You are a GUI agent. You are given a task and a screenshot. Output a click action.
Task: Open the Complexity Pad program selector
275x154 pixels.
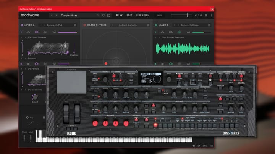[54, 25]
